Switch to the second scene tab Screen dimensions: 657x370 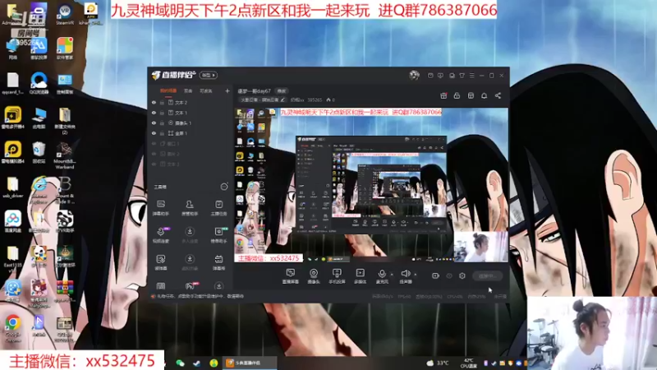(x=188, y=91)
